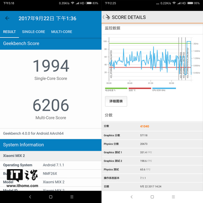This screenshot has width=203, height=203.
Task: Tap the 1994 single-core score
Action: pos(51,66)
